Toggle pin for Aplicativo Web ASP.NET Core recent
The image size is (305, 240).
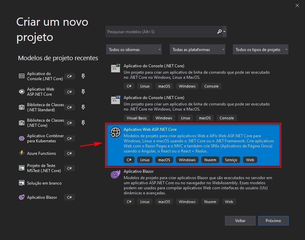pos(83,92)
